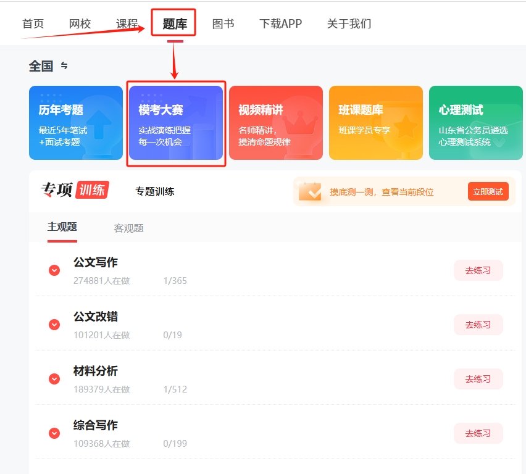
Task: Expand the 综合写作 category chevron
Action: click(54, 433)
